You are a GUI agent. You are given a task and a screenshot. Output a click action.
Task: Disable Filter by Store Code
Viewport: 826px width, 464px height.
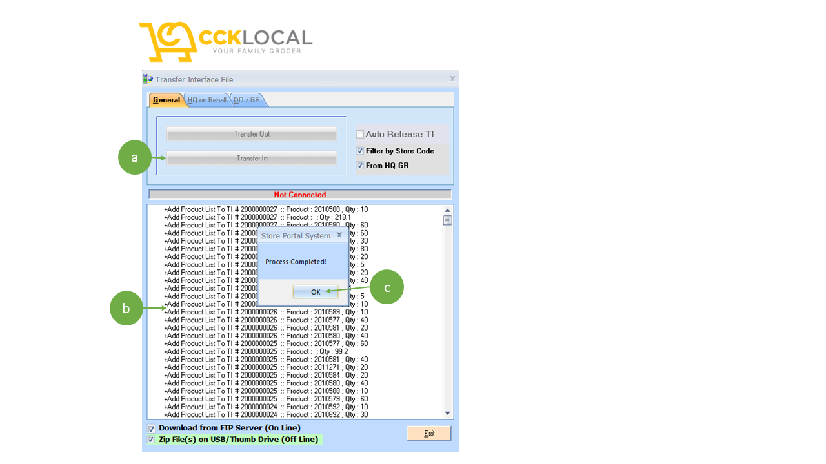coord(359,151)
